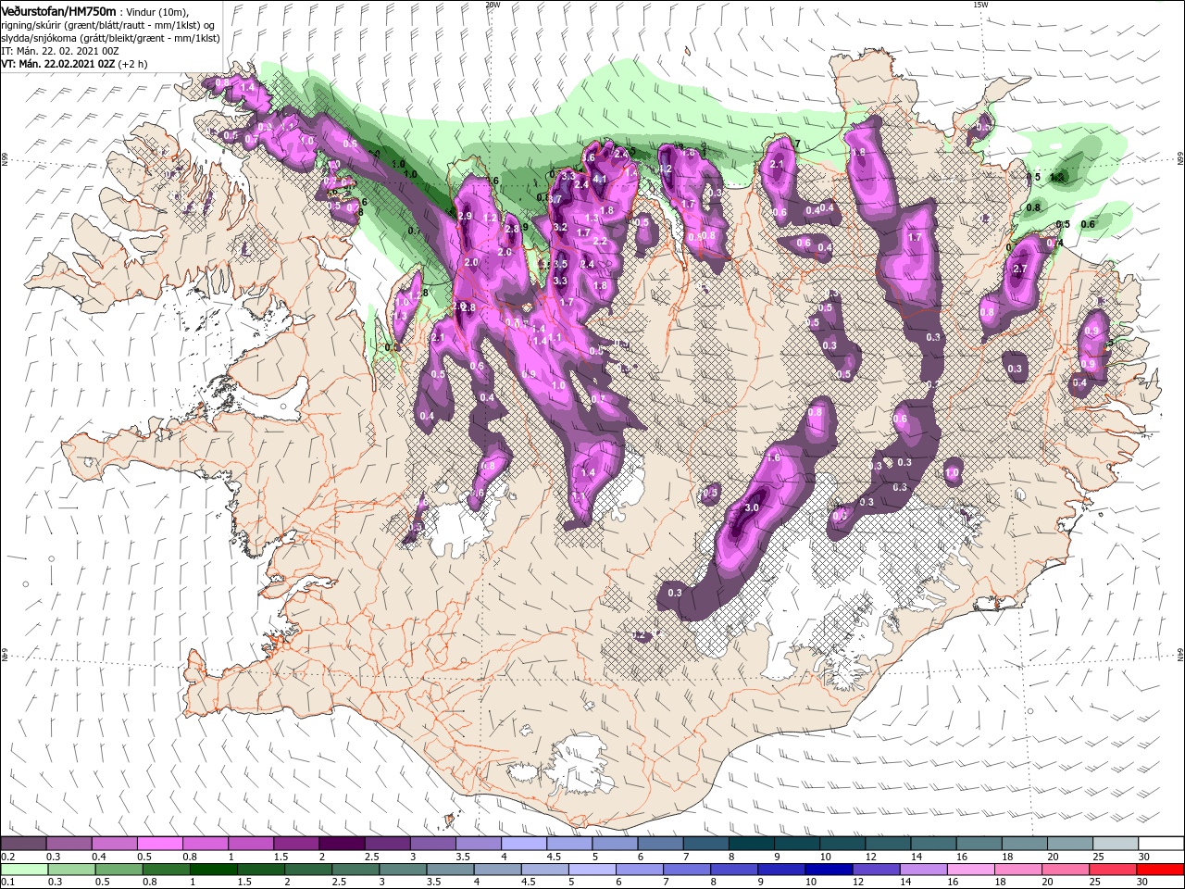Click the pale grey 25 snowfall legend swatch
The image size is (1185, 889).
[1114, 844]
